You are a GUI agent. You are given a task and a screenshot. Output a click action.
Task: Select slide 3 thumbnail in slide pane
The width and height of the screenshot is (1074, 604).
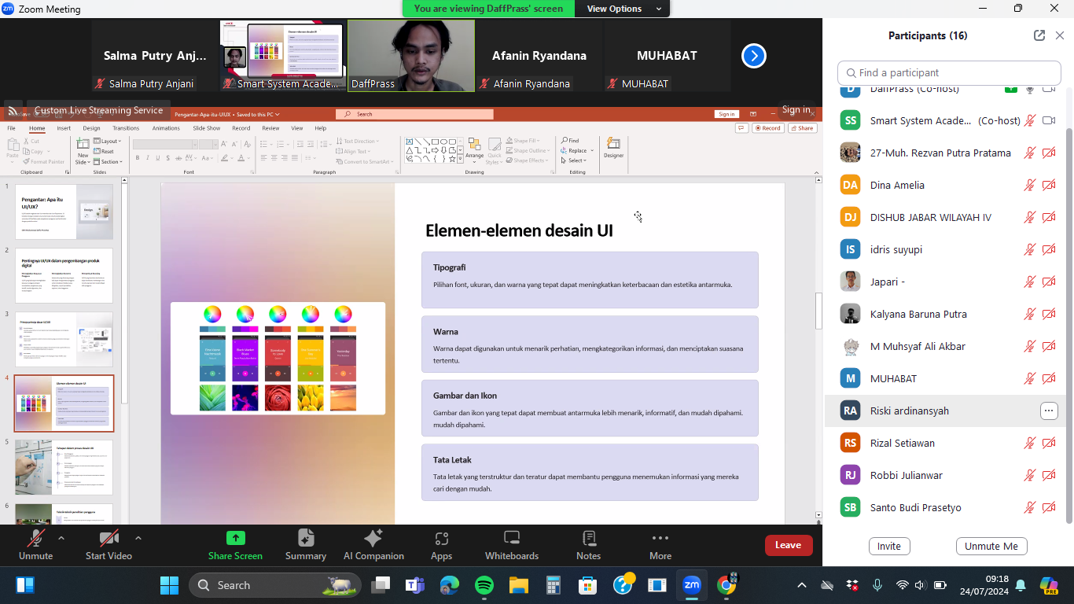[x=64, y=339]
